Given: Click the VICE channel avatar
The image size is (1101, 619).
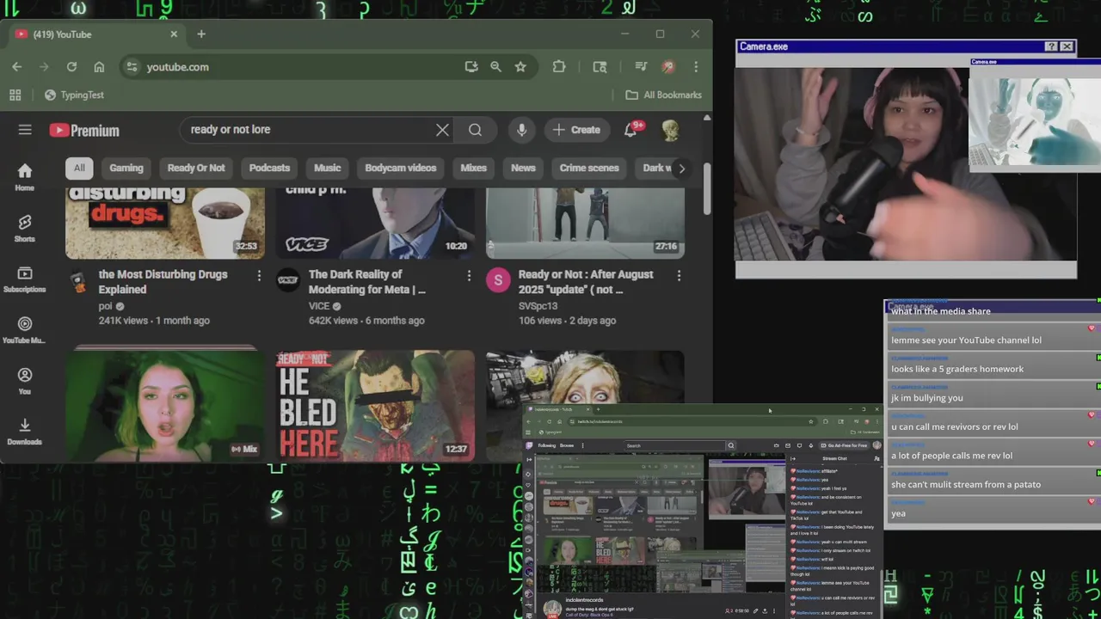Looking at the screenshot, I should click(x=288, y=280).
